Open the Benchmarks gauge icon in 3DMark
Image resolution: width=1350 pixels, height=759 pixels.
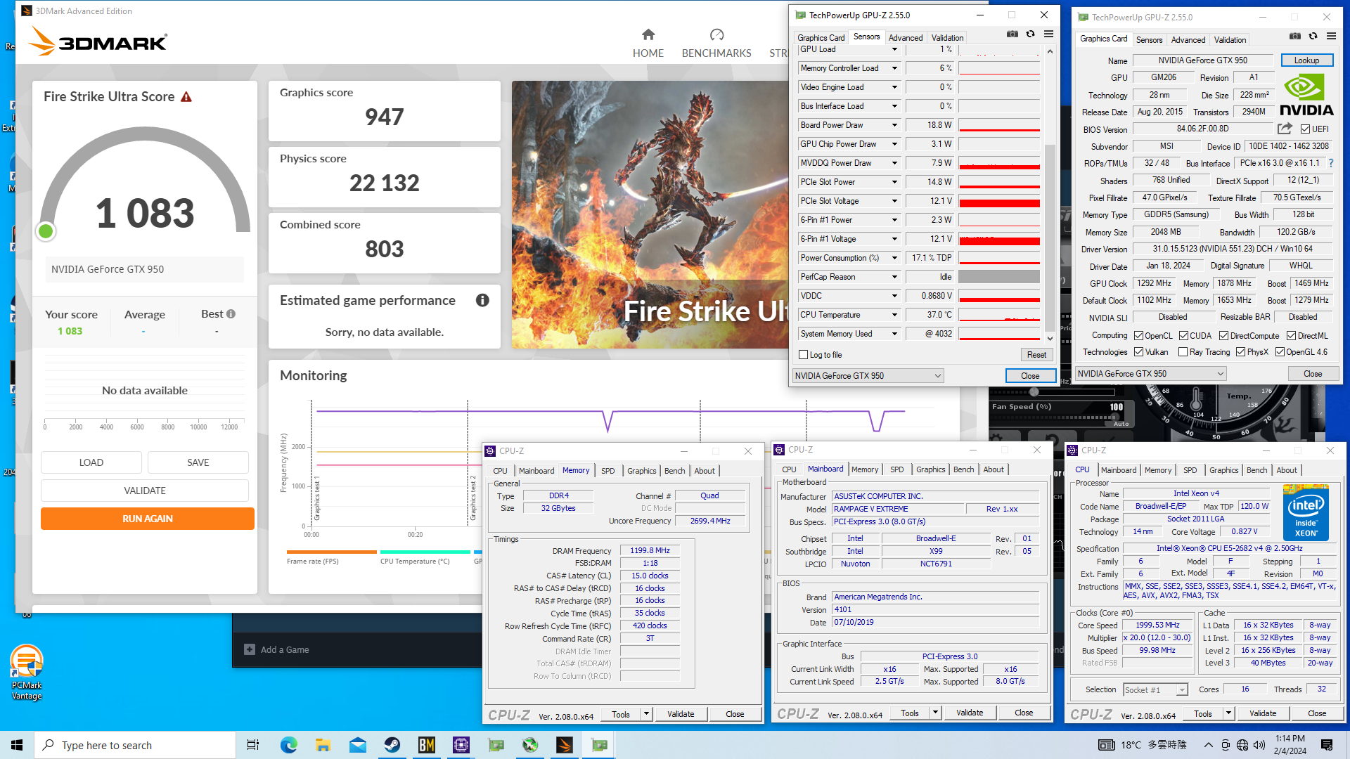click(716, 34)
